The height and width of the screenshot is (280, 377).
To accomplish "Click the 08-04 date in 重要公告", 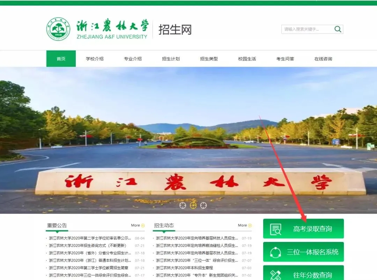I will 140,238.
